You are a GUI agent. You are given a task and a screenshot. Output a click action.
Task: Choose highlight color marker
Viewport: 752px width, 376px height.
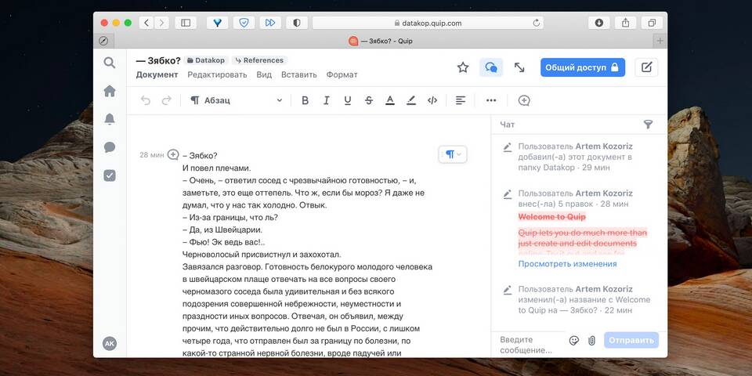pos(411,100)
